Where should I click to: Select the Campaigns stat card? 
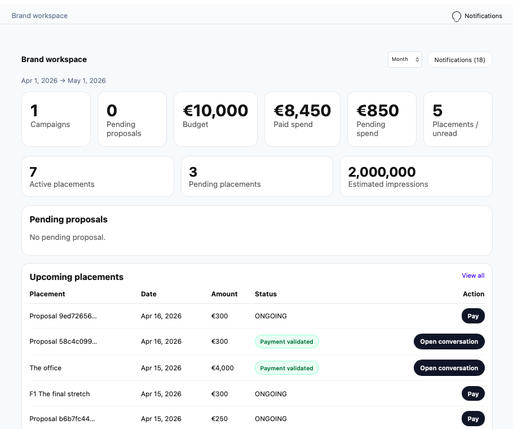coord(56,119)
